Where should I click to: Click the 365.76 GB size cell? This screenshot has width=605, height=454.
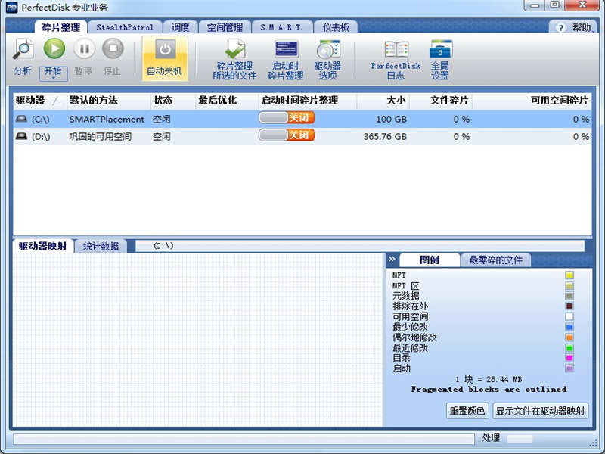click(x=385, y=137)
